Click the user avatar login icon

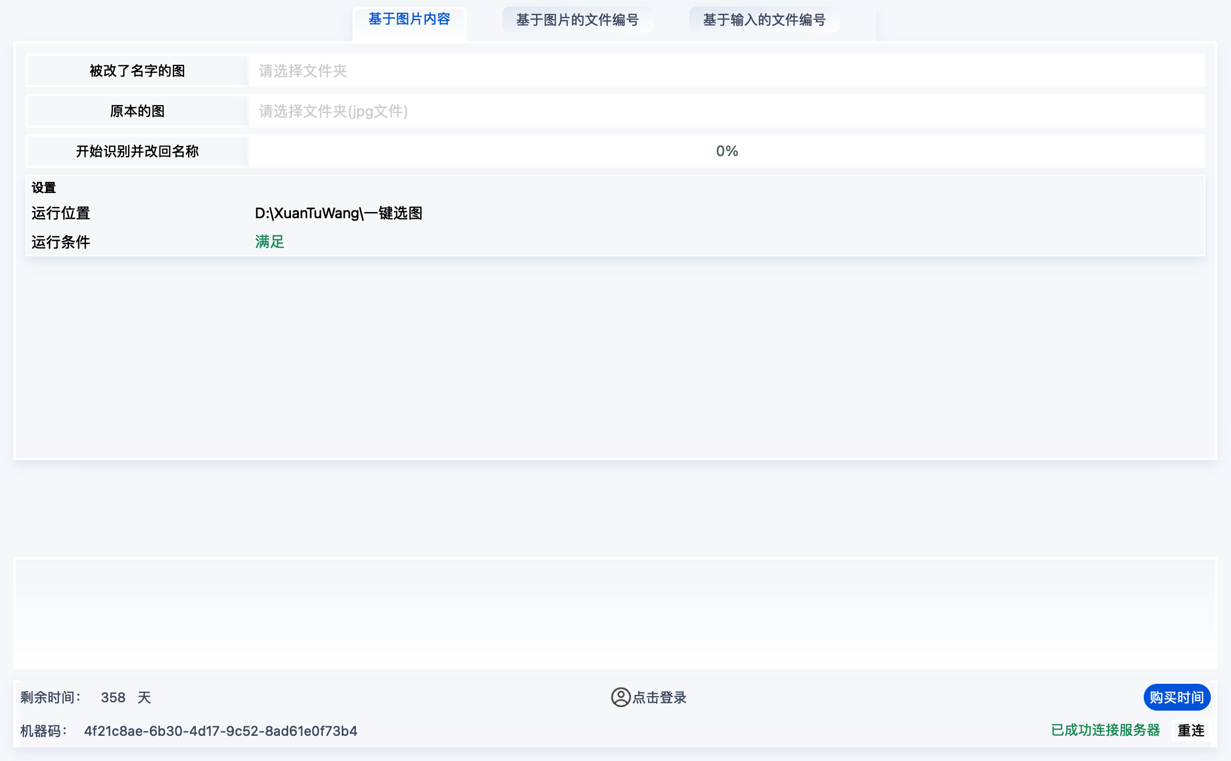point(621,697)
